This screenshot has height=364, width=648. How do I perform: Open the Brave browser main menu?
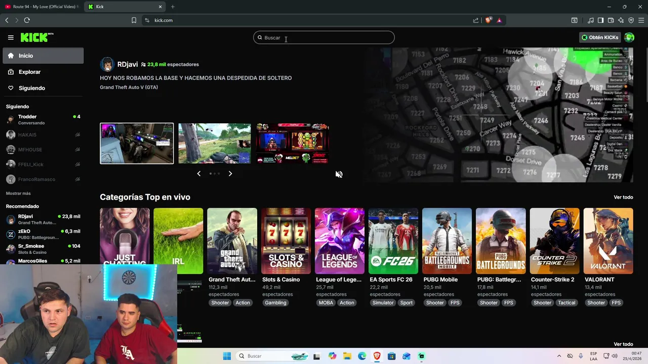pyautogui.click(x=641, y=20)
